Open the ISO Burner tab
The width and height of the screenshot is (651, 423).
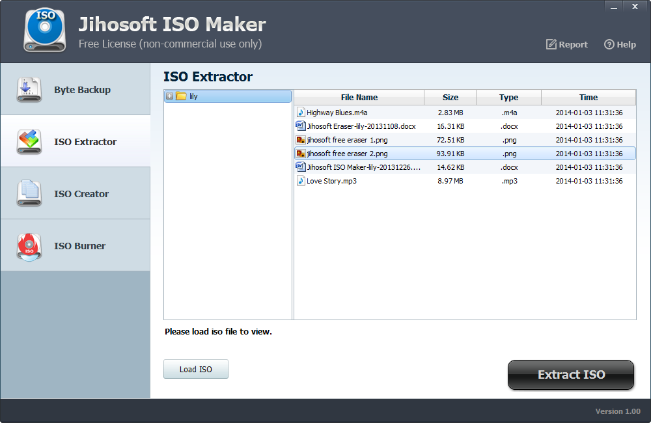pyautogui.click(x=75, y=245)
